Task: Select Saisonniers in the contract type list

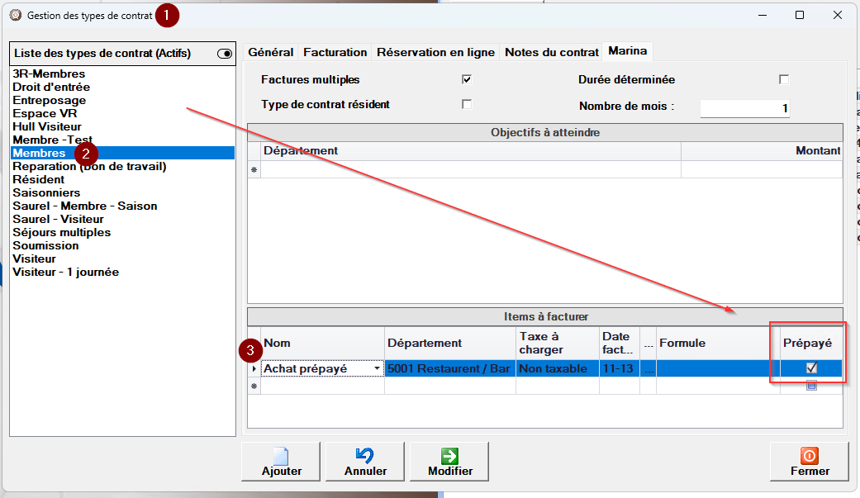Action: 46,192
